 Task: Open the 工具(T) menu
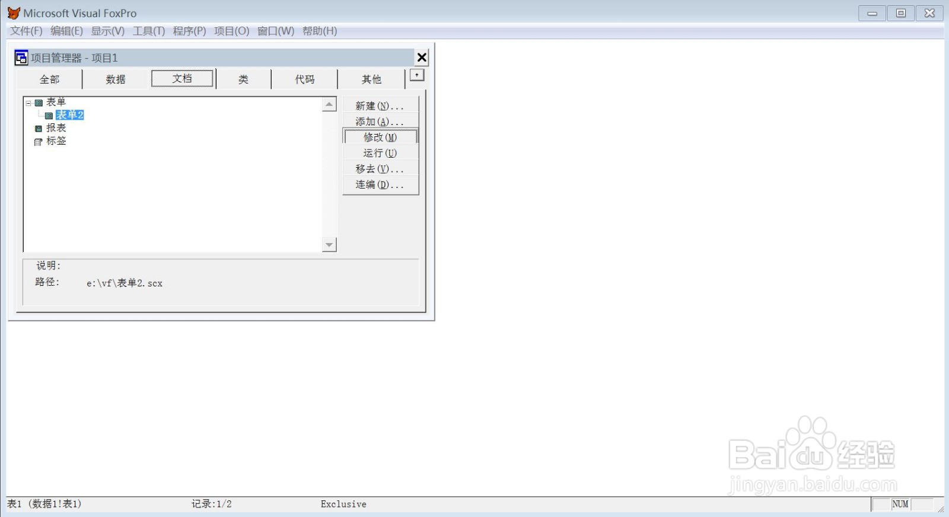pyautogui.click(x=149, y=31)
